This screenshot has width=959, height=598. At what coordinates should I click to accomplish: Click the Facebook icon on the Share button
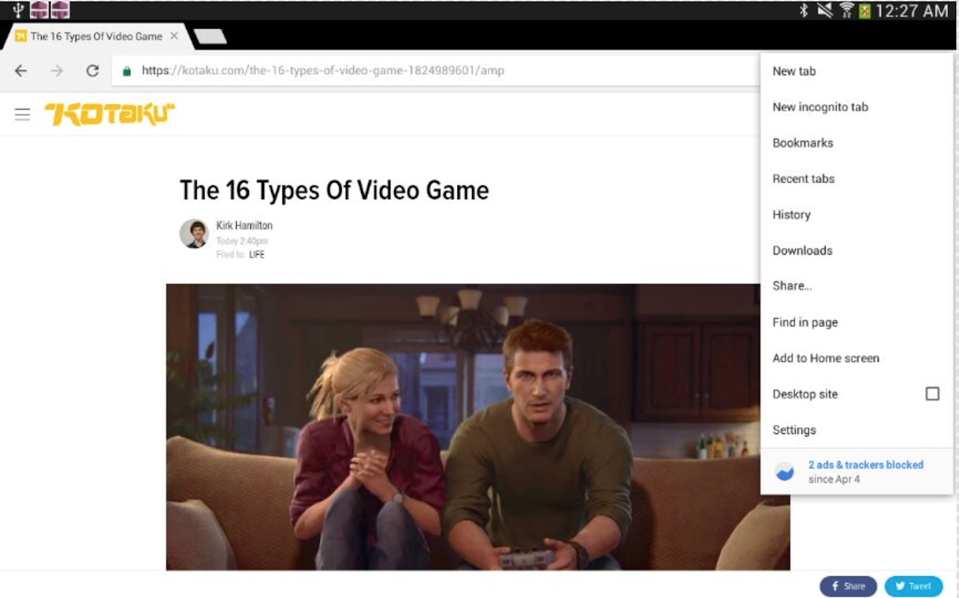click(x=834, y=586)
